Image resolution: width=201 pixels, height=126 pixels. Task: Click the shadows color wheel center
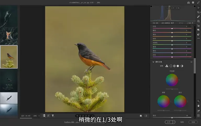(164, 101)
